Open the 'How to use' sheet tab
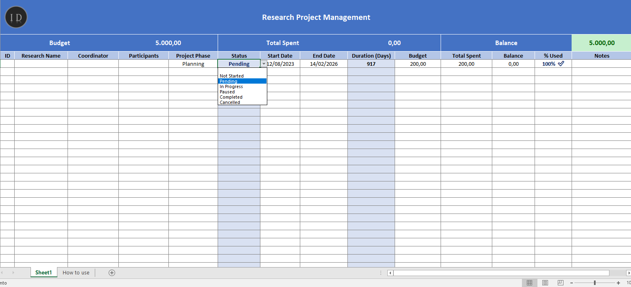Viewport: 631px width, 287px height. point(76,273)
